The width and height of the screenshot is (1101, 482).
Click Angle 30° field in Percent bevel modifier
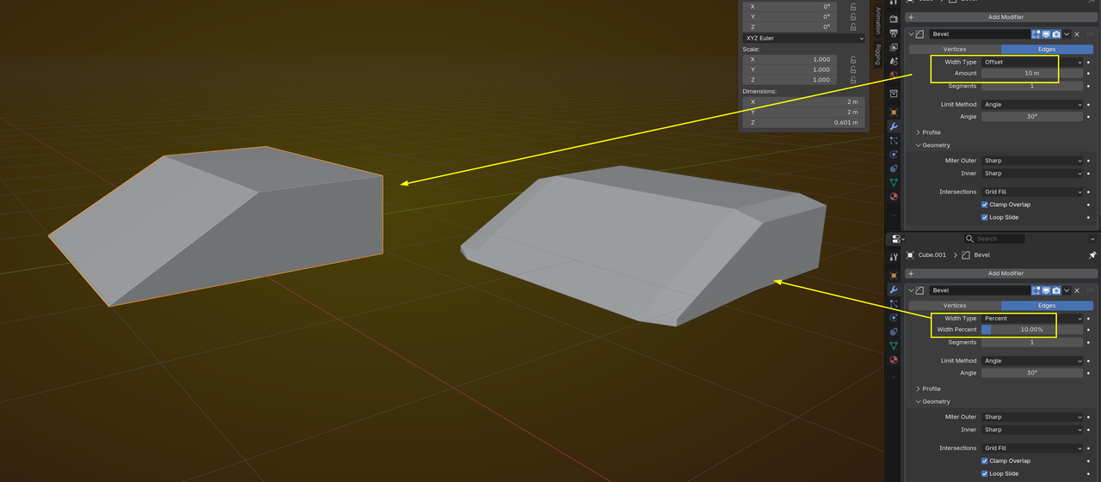(x=1032, y=373)
